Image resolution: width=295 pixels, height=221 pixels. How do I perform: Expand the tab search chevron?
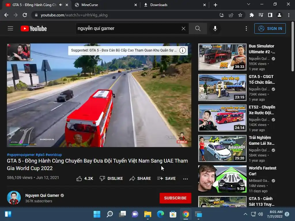point(249,4)
